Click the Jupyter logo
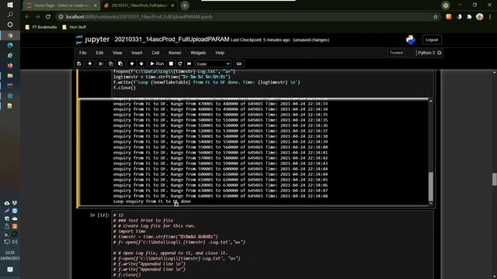Viewport: 497px width, 279px height. (92, 40)
